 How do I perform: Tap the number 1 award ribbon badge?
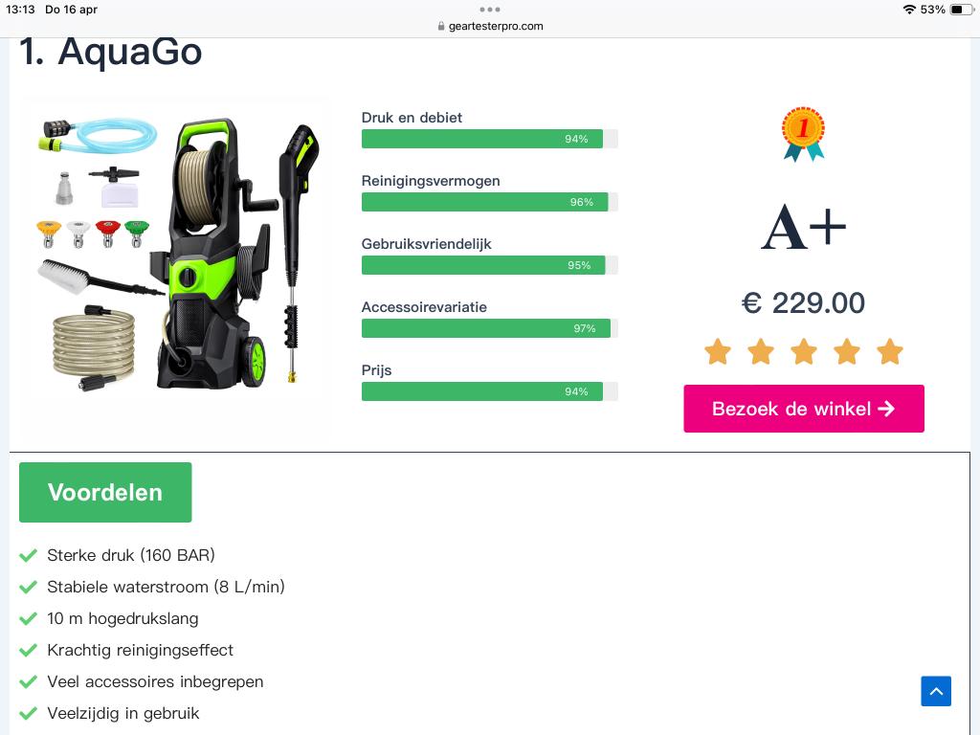804,134
